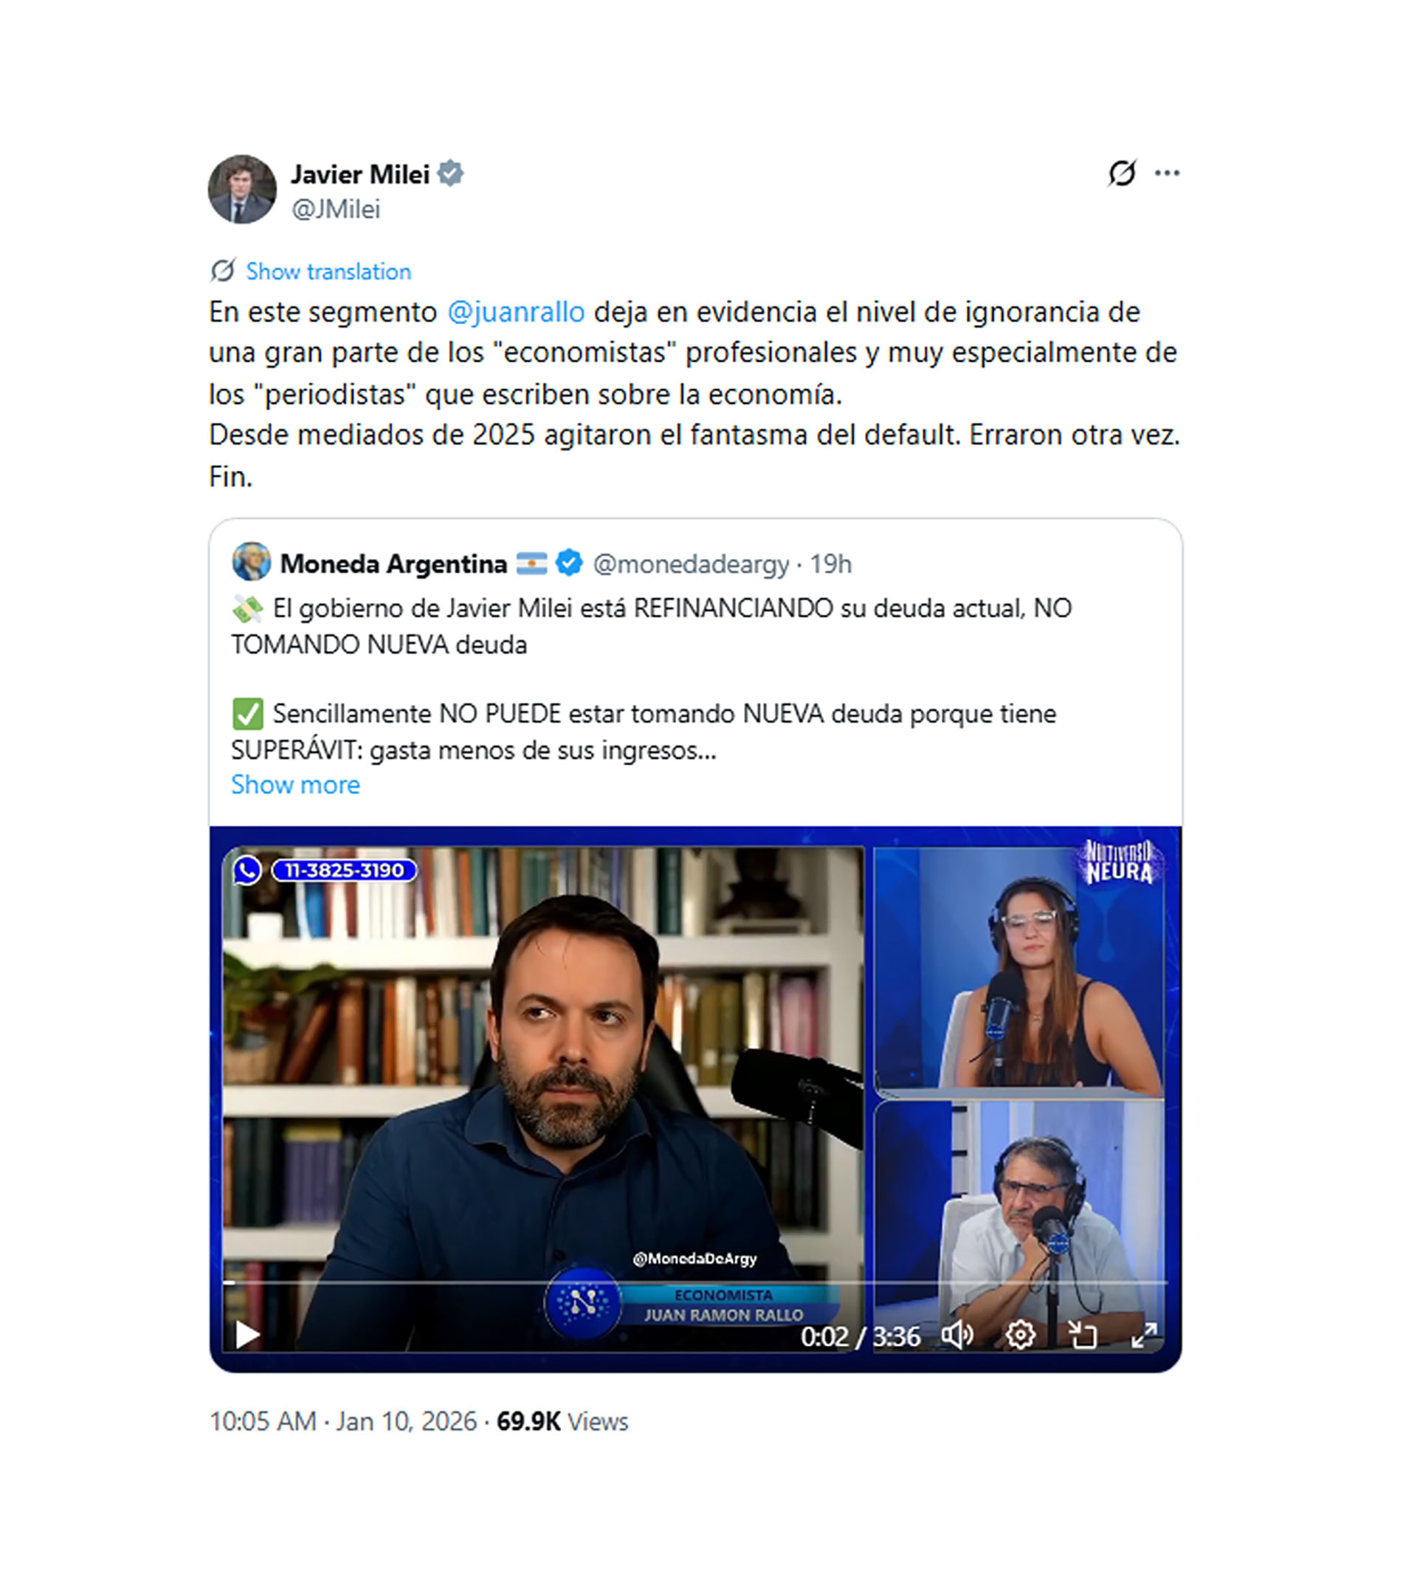
Task: Open the @juanrallo mention
Action: [516, 312]
